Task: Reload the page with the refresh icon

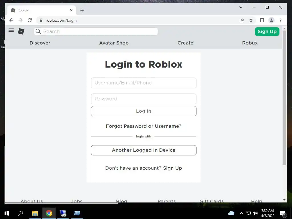Action: pyautogui.click(x=30, y=20)
